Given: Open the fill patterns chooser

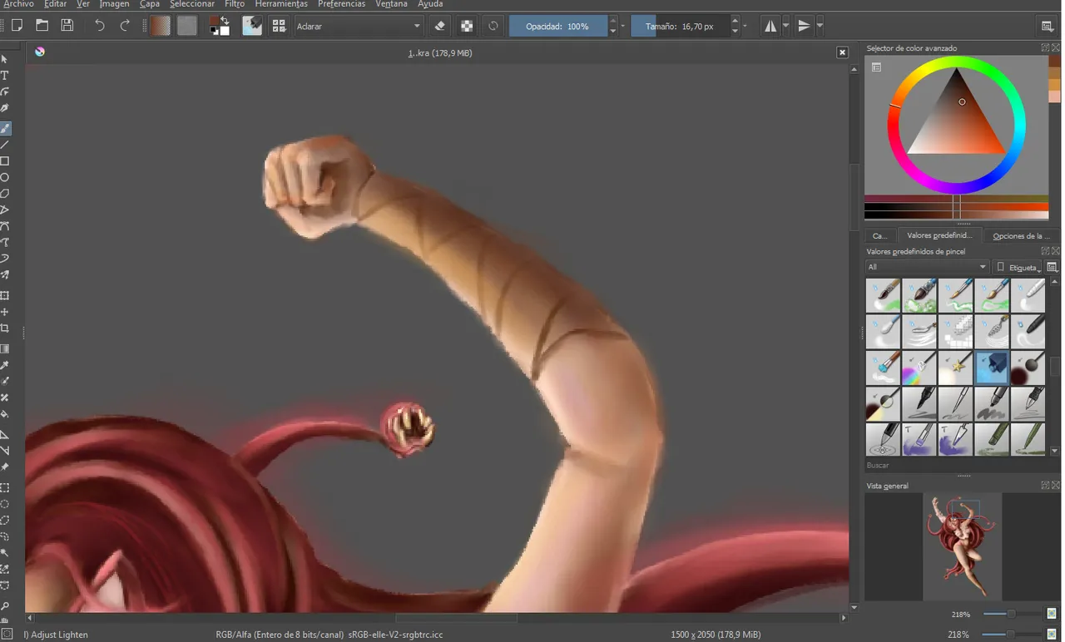Looking at the screenshot, I should pyautogui.click(x=187, y=26).
